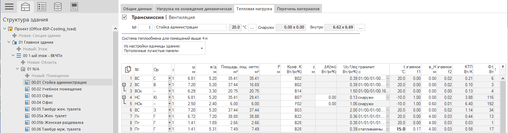The height and width of the screenshot is (133, 508).
Task: Select 00.06 Тамбур муж. туалета
Action: [x=56, y=129]
